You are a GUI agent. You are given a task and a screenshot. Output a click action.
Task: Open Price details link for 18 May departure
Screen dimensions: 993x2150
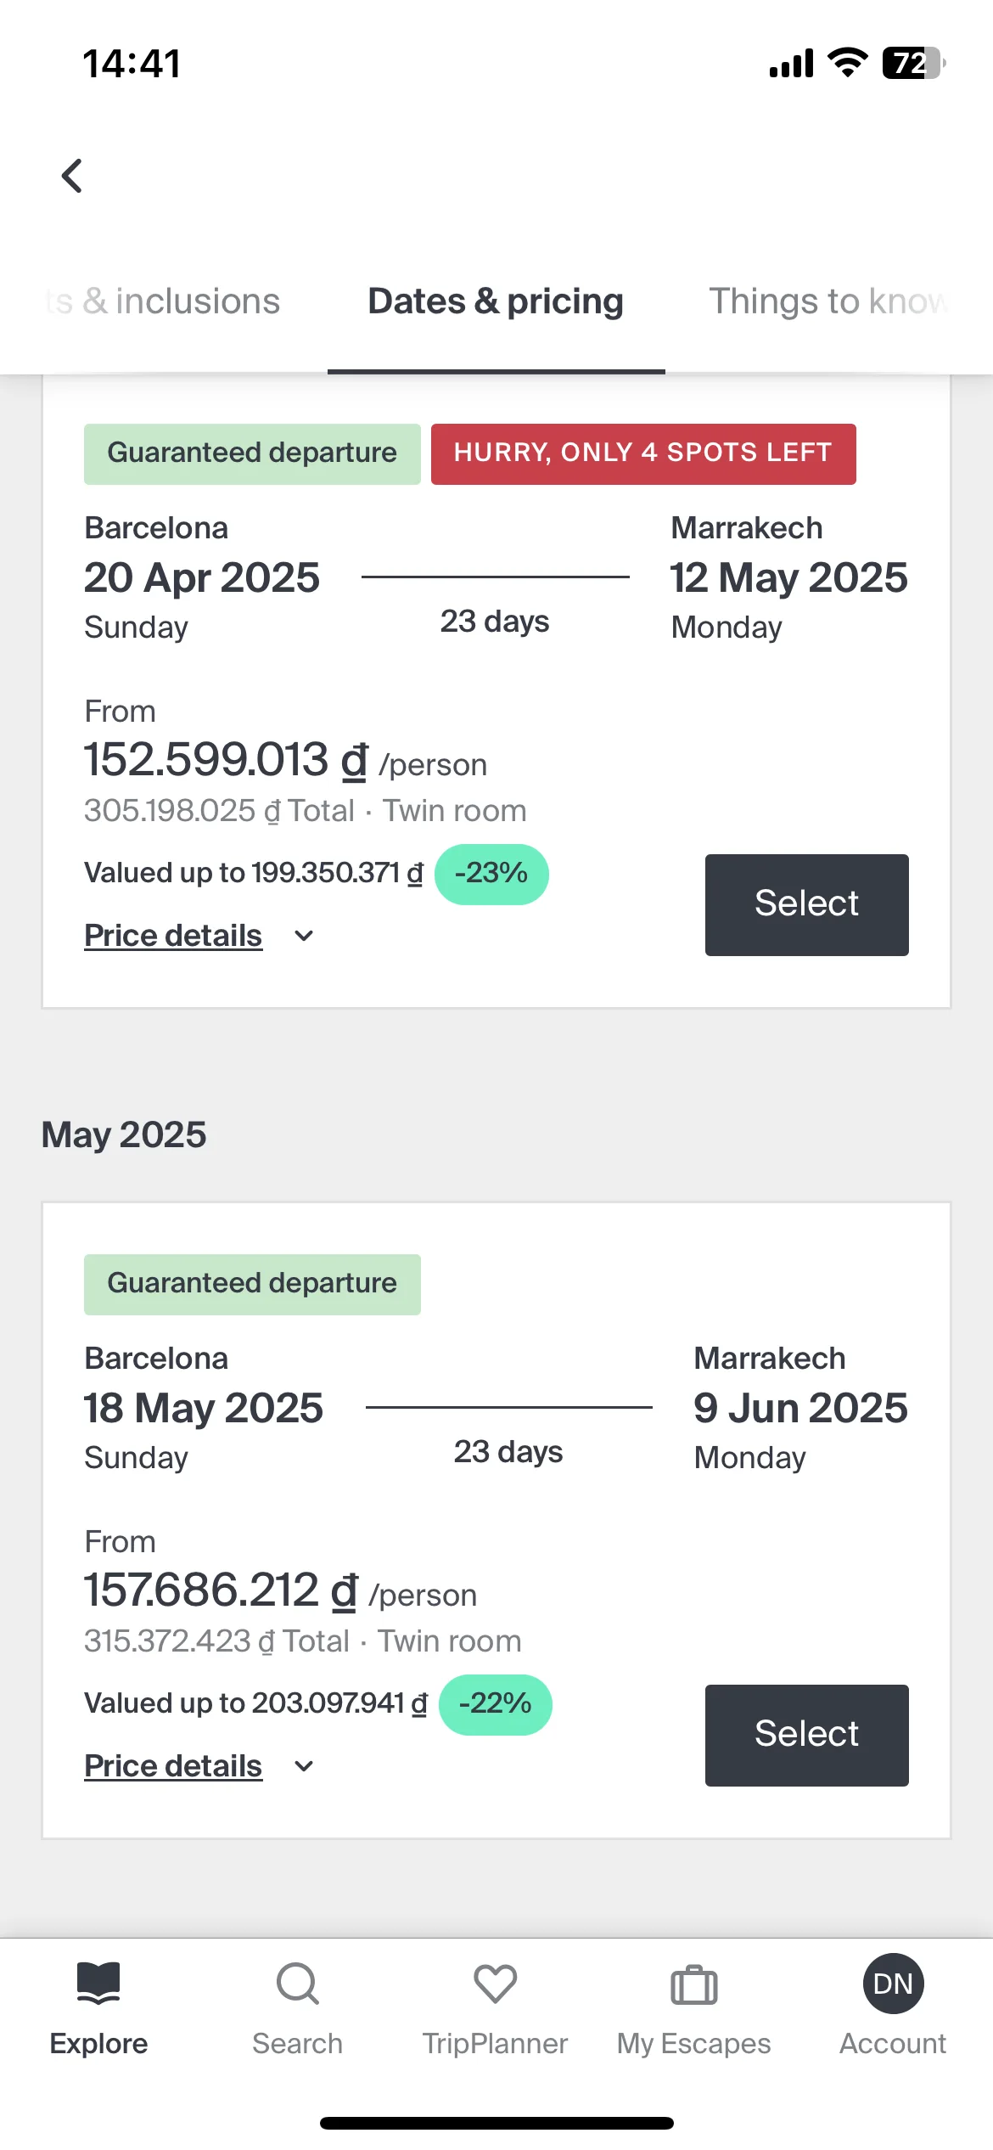pos(173,1766)
